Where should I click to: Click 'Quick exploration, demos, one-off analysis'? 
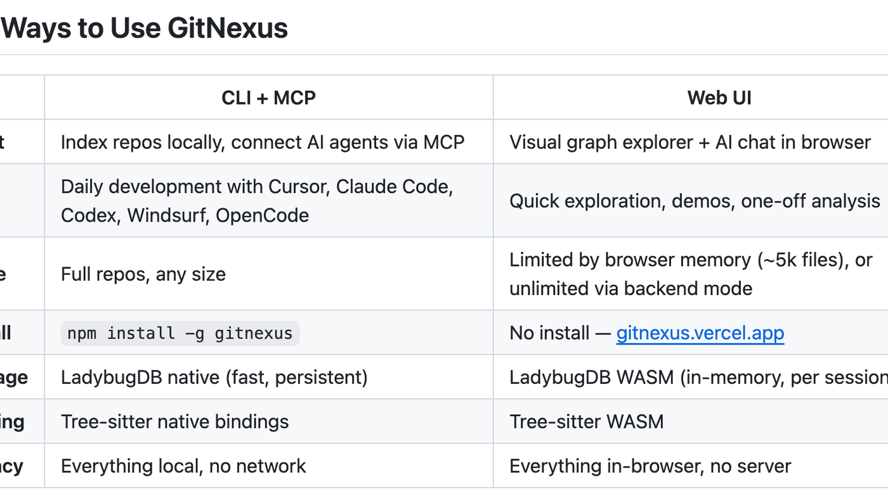[695, 201]
